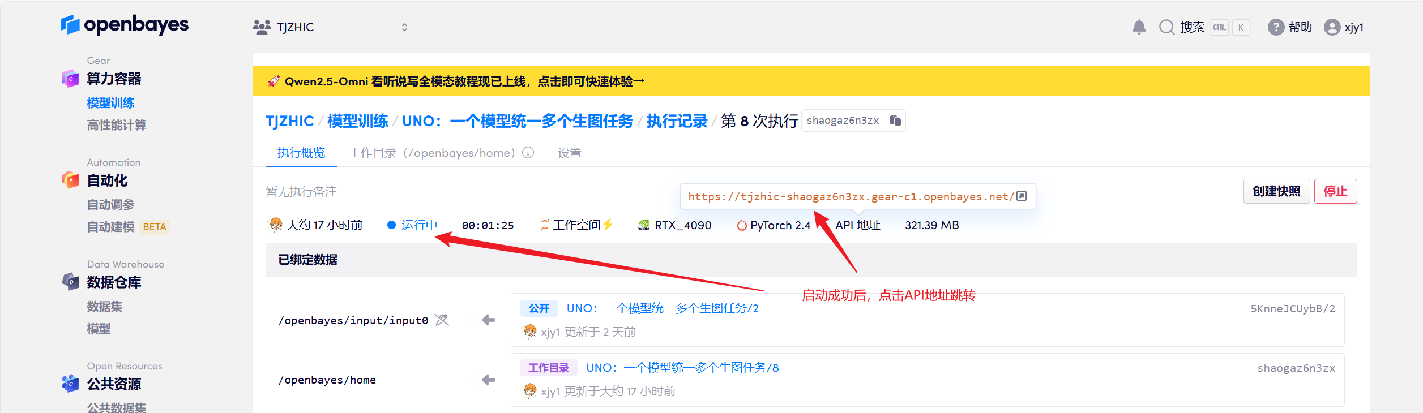Click the TJZHIC breadcrumb link
Image resolution: width=1423 pixels, height=413 pixels.
(x=290, y=121)
